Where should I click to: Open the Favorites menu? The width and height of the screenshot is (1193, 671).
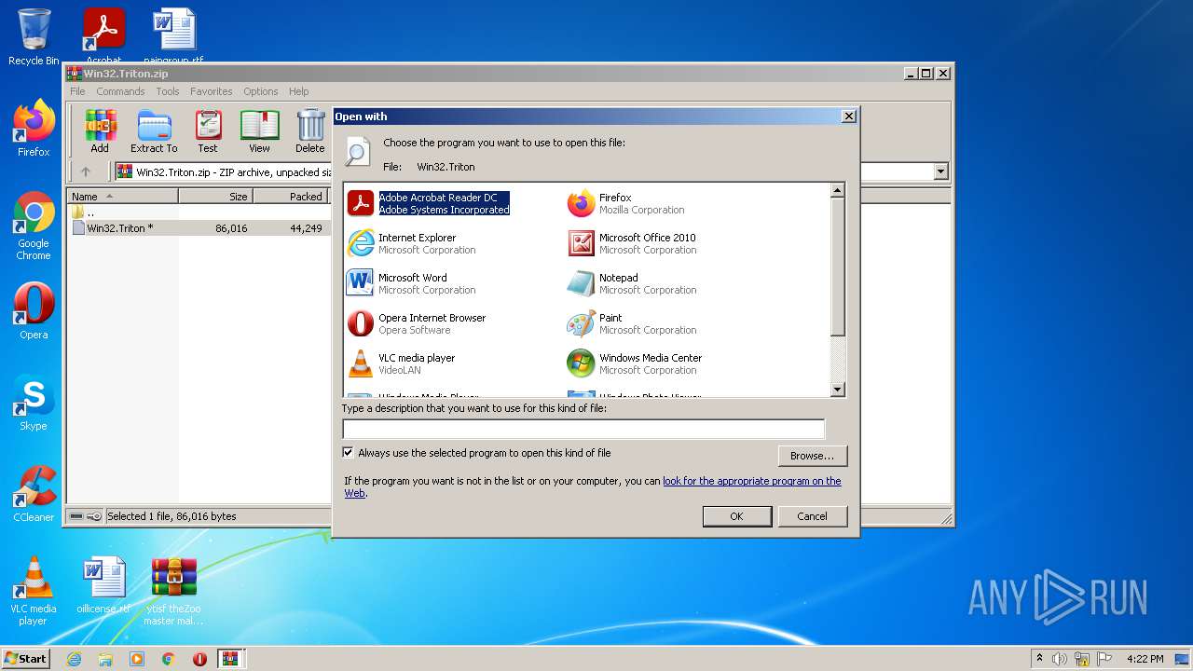pyautogui.click(x=212, y=91)
